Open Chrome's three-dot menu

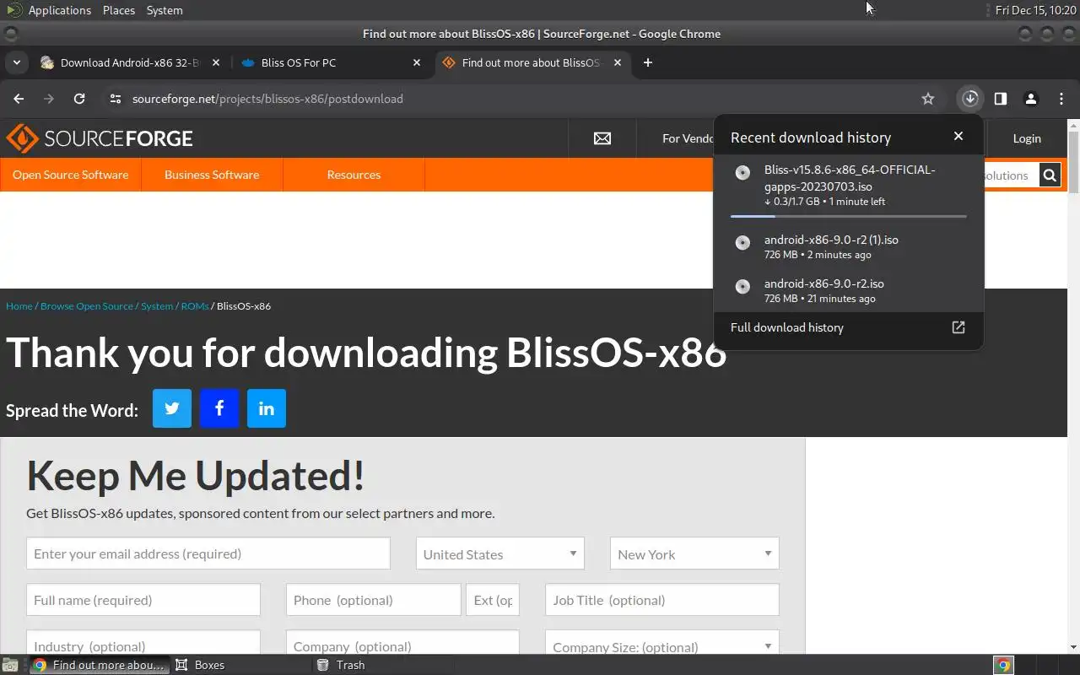pos(1061,99)
